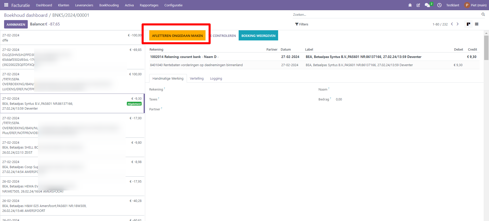The width and height of the screenshot is (489, 221).
Task: Go to next page of records
Action: click(457, 24)
